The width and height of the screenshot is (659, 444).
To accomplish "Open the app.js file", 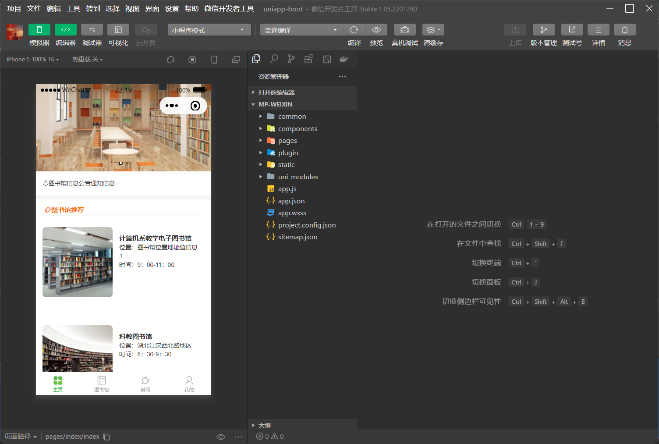I will tap(302, 189).
